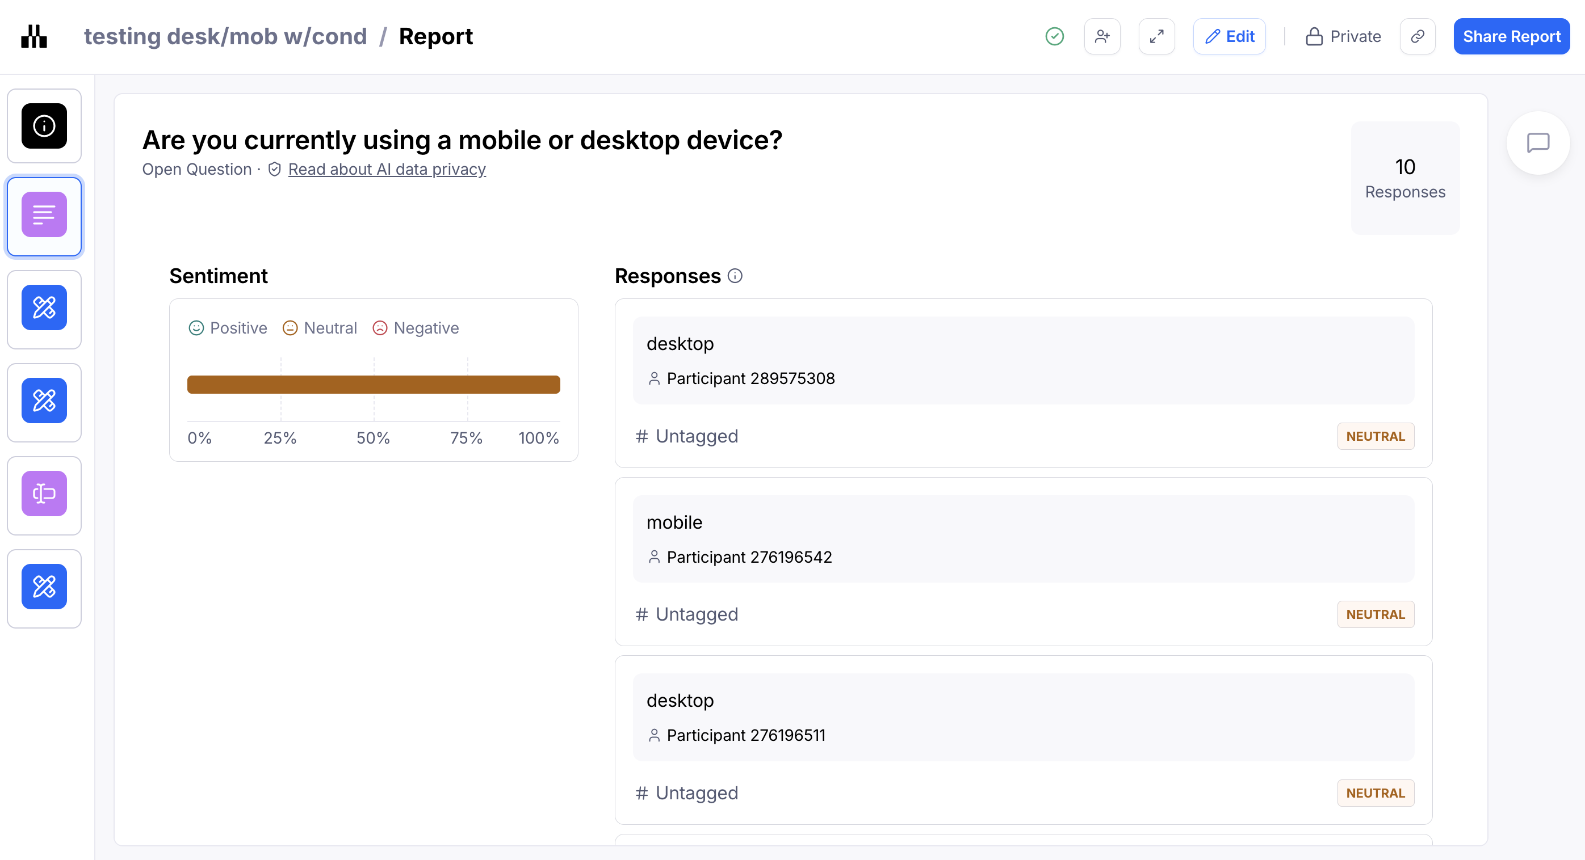Copy the report link icon
Viewport: 1585px width, 860px height.
click(1417, 37)
